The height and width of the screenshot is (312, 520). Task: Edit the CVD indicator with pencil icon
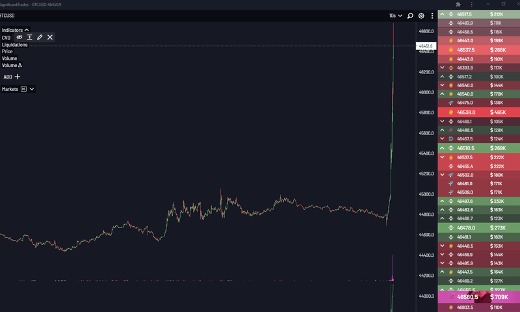[x=40, y=37]
